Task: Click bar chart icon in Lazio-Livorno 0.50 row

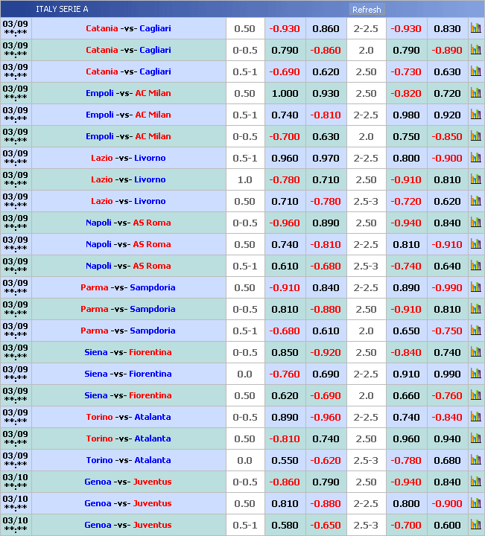Action: point(476,201)
